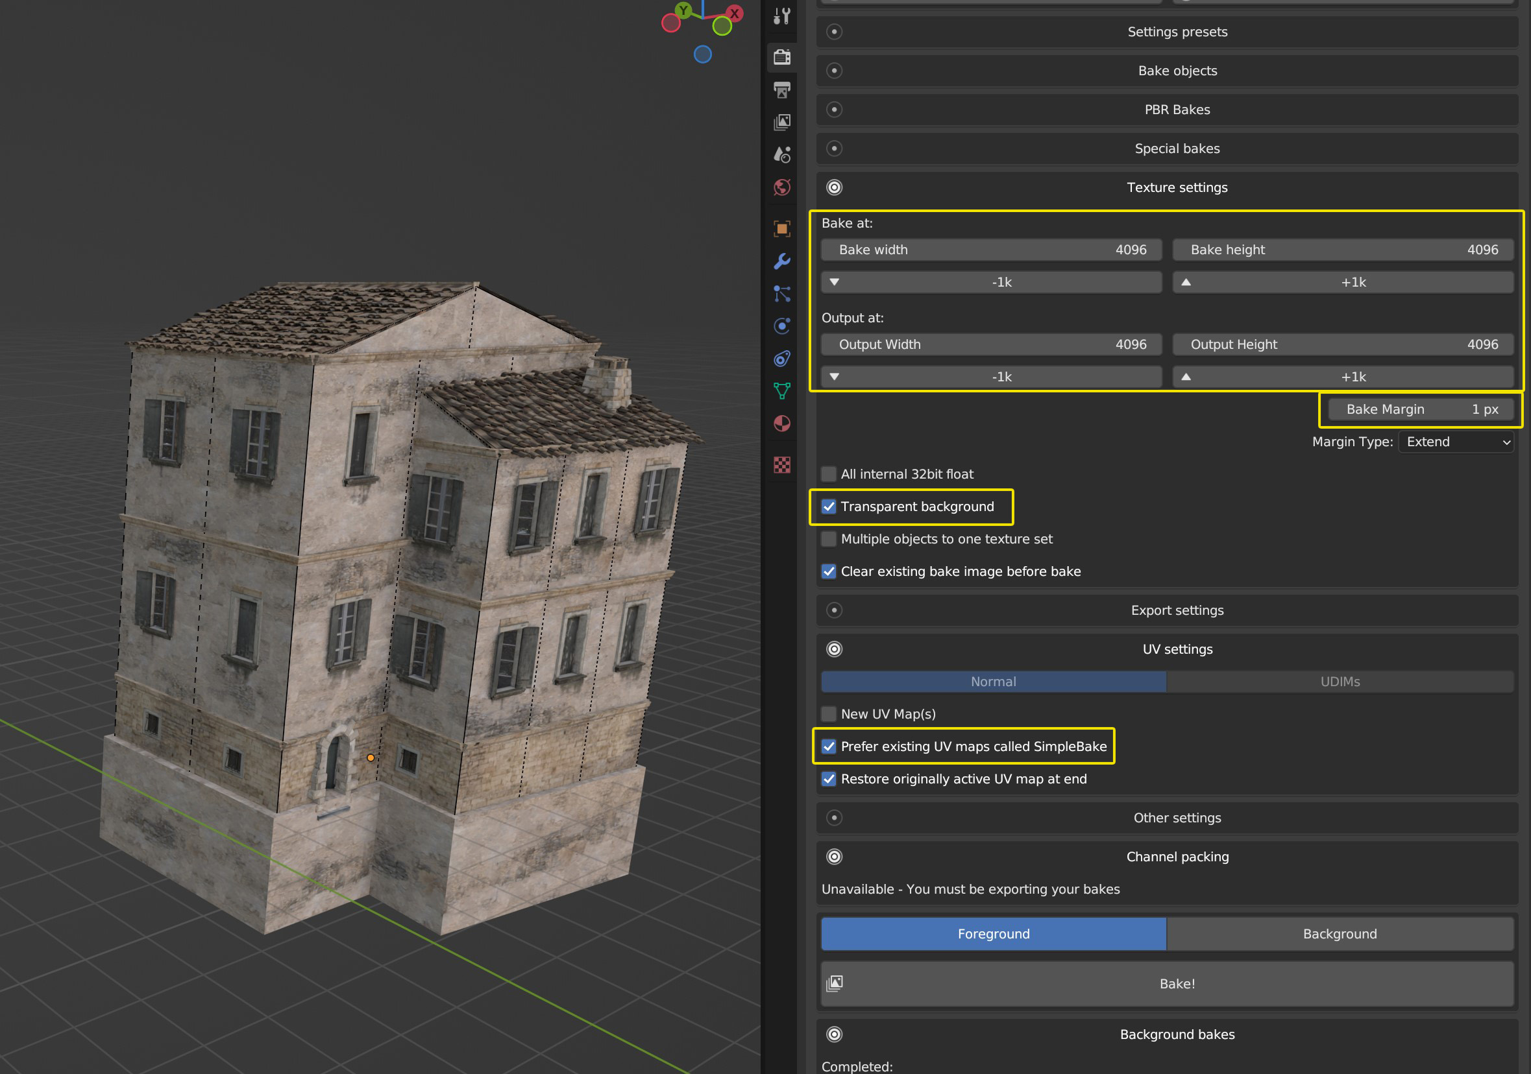Enable Multiple objects to one texture set
Image resolution: width=1531 pixels, height=1074 pixels.
coord(828,539)
